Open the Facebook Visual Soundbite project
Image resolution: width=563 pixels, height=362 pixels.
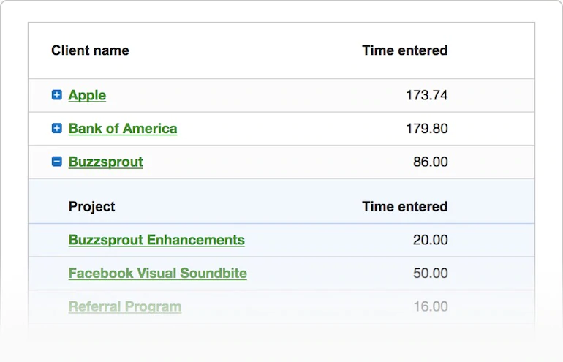coord(158,274)
